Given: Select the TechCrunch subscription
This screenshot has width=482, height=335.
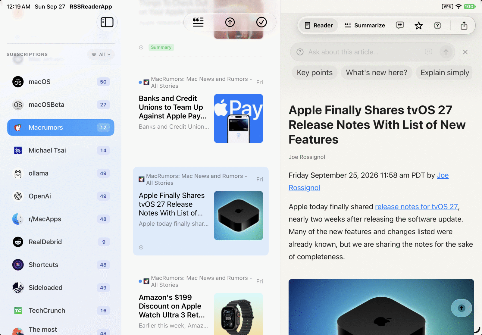Looking at the screenshot, I should coord(61,311).
